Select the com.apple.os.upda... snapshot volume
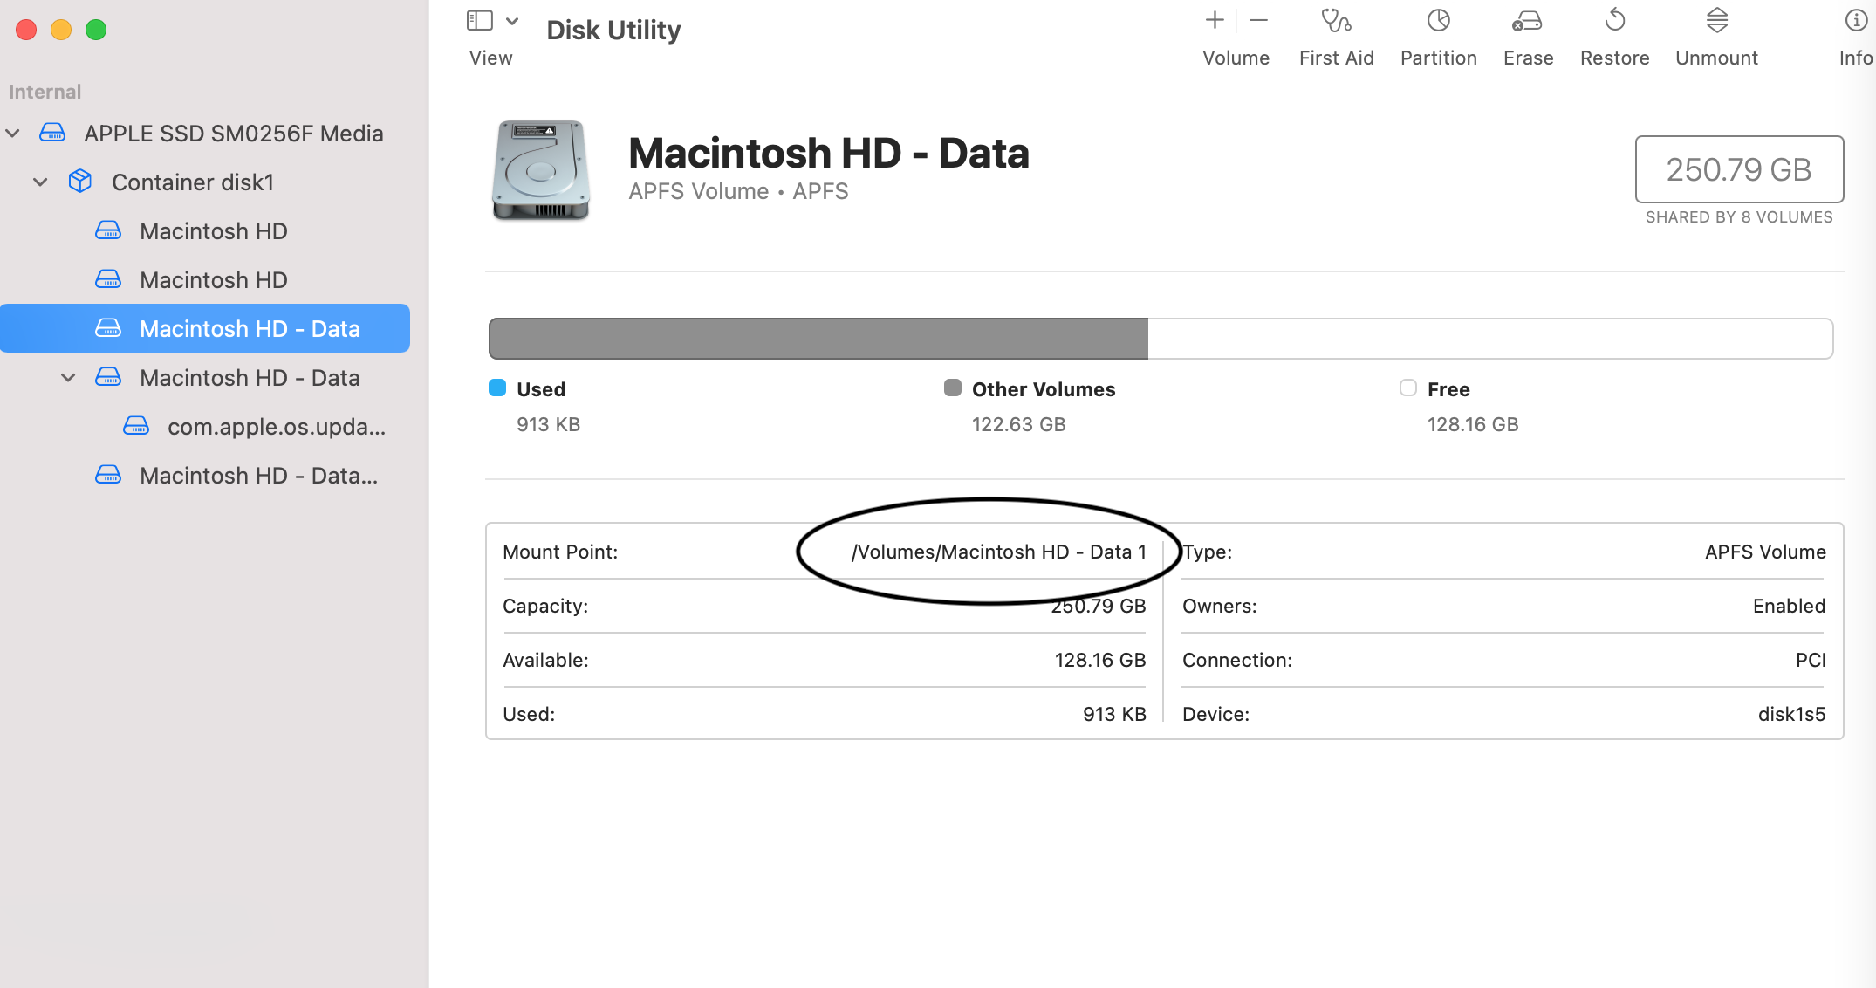The height and width of the screenshot is (988, 1876). pos(276,427)
